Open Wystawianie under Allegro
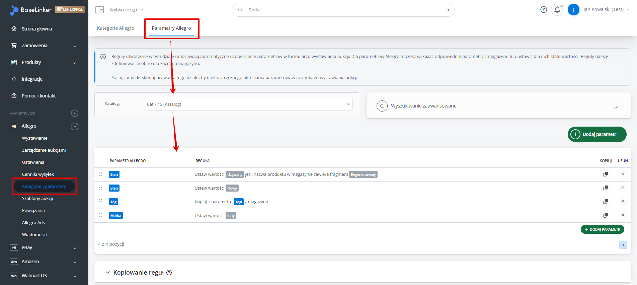The height and width of the screenshot is (285, 637). click(x=34, y=138)
